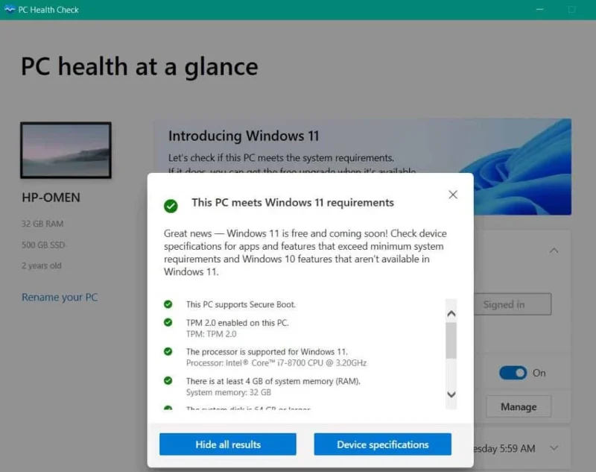Viewport: 596px width, 472px height.
Task: Click the Hide all results button
Action: (x=228, y=444)
